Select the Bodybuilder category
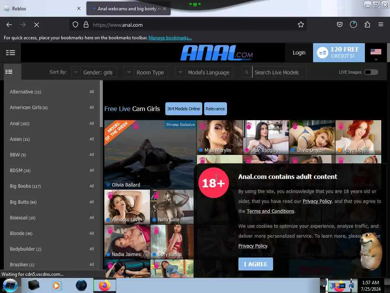Screen dimensions: 390x293 (26, 249)
